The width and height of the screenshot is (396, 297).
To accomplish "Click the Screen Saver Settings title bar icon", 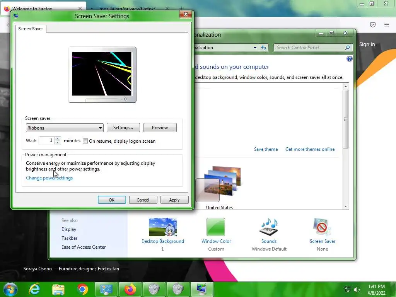I will tap(16, 16).
